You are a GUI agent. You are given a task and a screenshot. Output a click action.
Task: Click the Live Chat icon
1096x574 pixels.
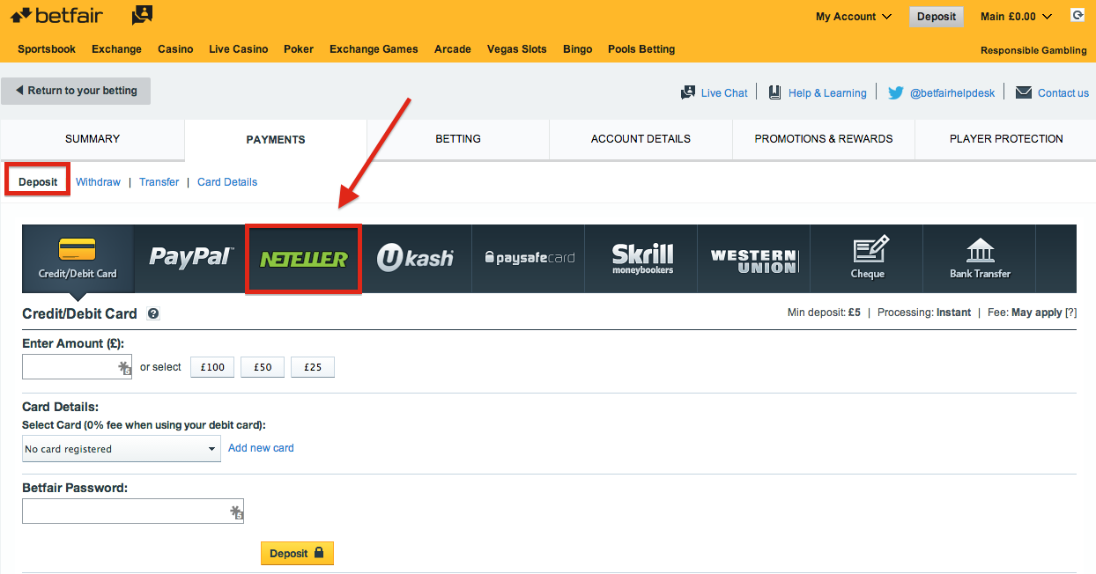[688, 92]
